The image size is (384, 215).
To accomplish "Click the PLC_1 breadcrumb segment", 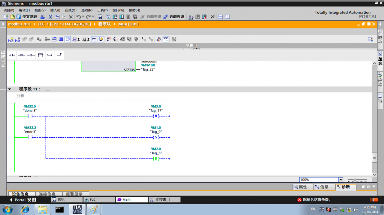I will click(x=64, y=24).
